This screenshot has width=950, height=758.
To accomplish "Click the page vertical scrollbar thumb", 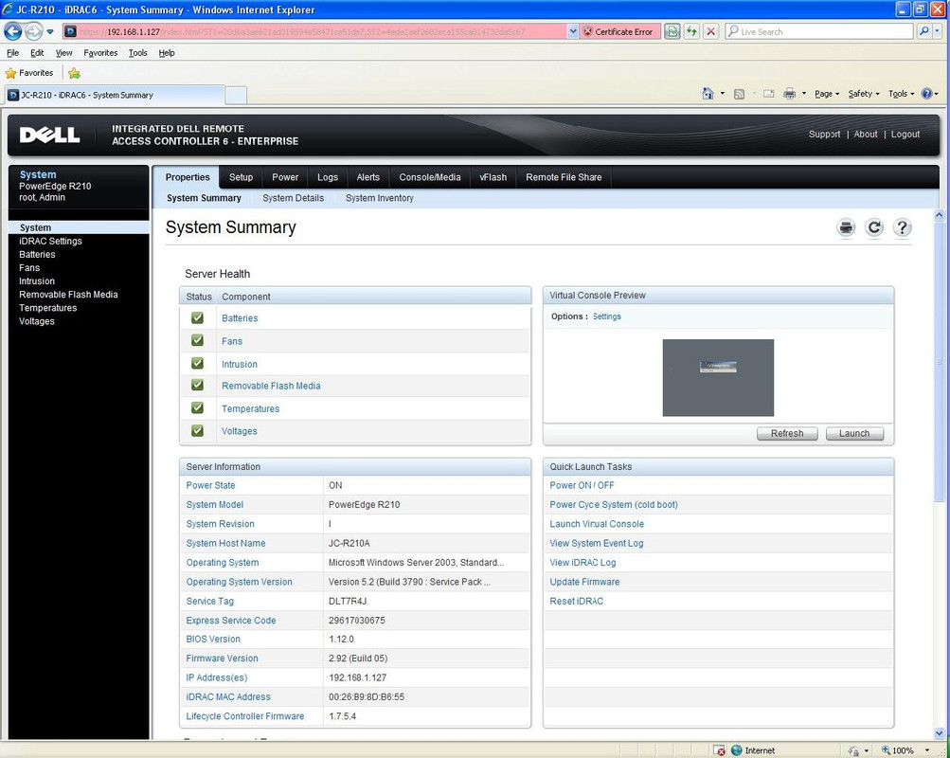I will click(x=939, y=361).
